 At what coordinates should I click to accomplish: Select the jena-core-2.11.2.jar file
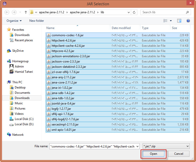(64, 82)
